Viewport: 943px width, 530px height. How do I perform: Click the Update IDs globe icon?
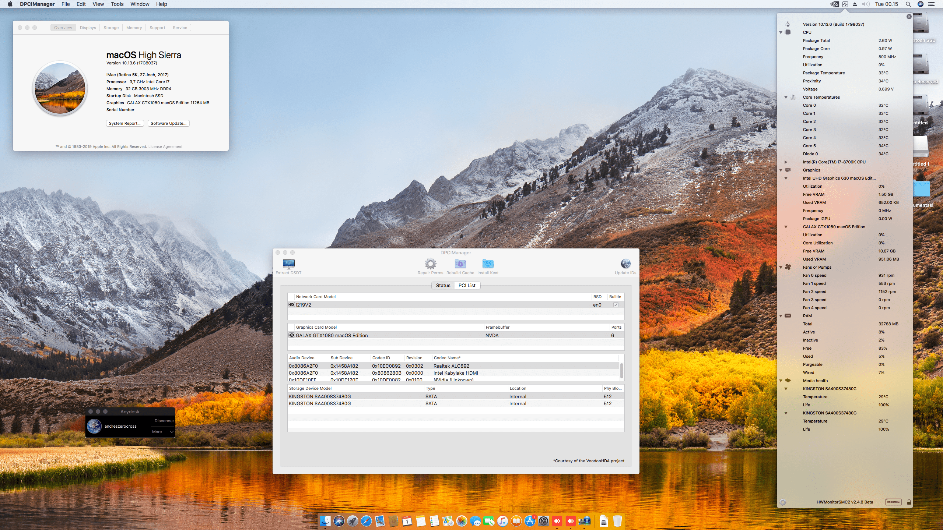click(x=625, y=264)
